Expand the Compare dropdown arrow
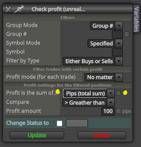141x147 pixels. [111, 102]
